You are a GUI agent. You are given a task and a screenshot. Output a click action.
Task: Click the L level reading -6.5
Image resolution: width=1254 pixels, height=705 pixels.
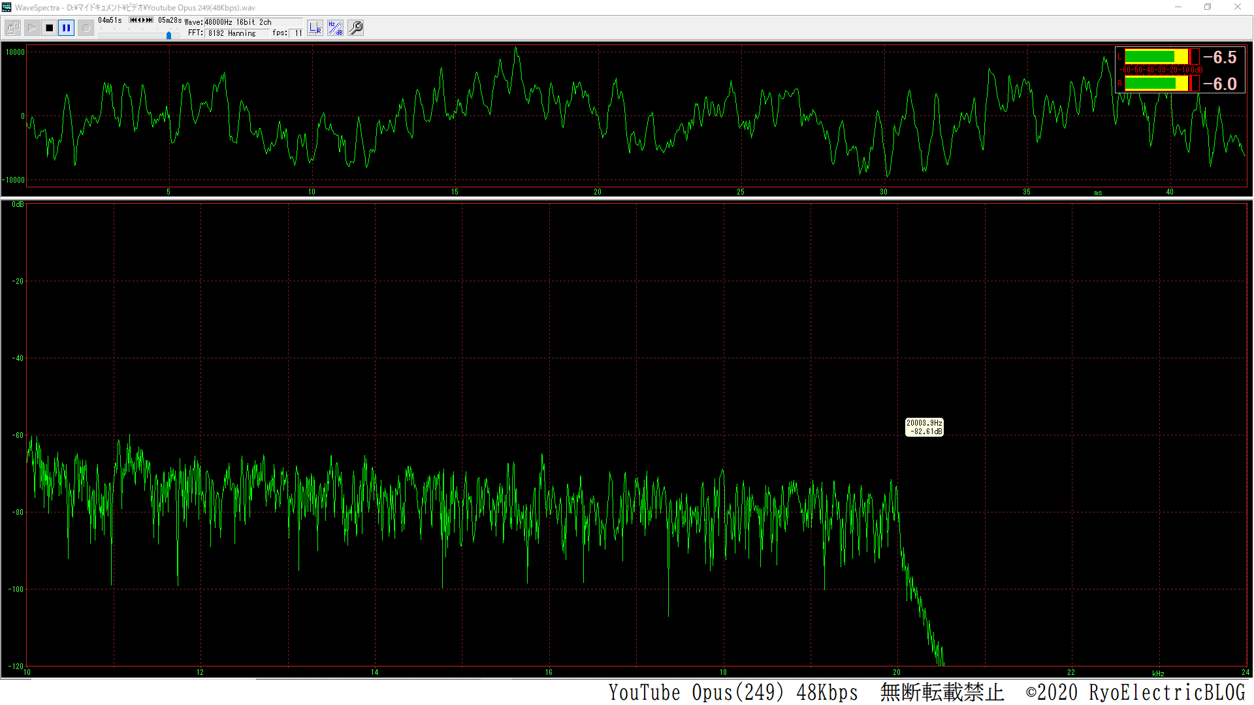1220,57
